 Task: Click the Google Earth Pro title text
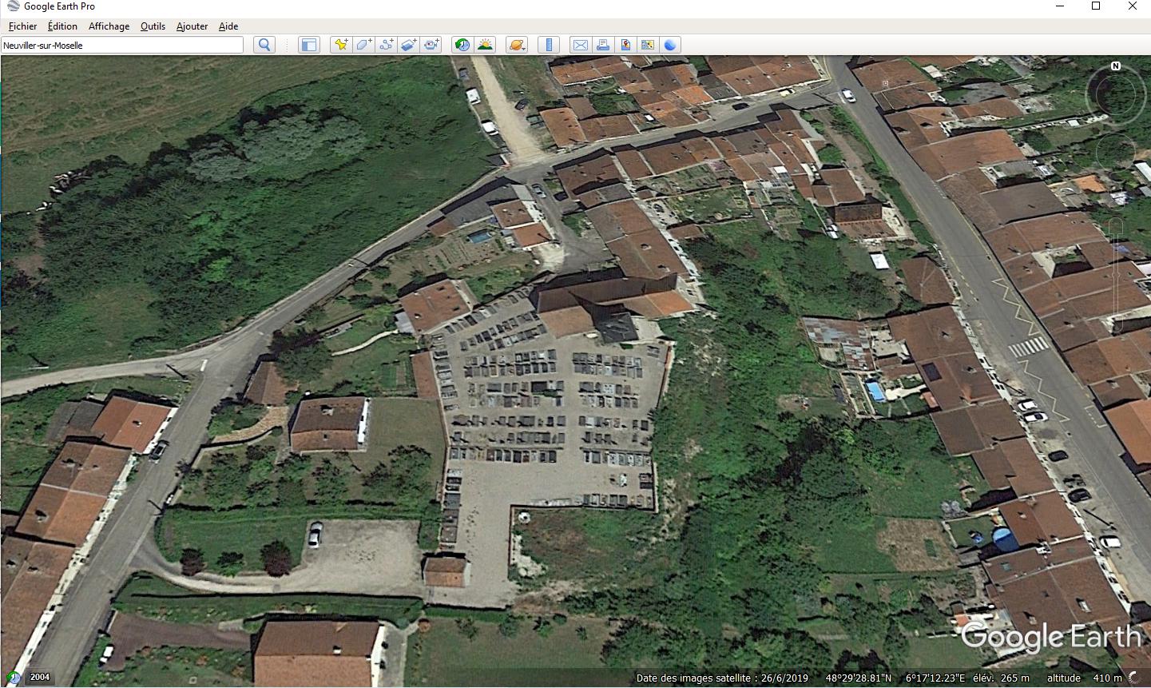coord(59,6)
